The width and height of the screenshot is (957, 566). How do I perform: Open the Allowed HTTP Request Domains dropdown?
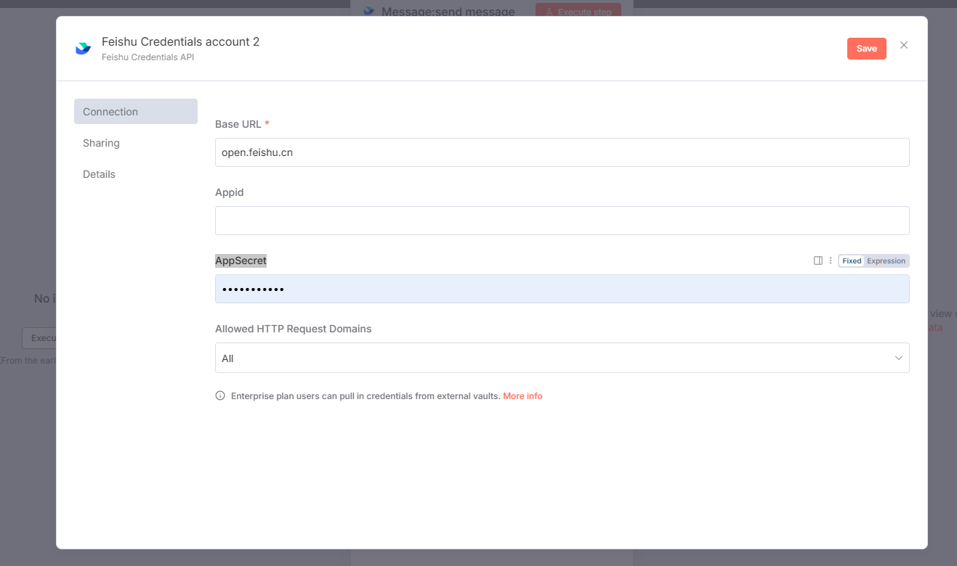[562, 358]
